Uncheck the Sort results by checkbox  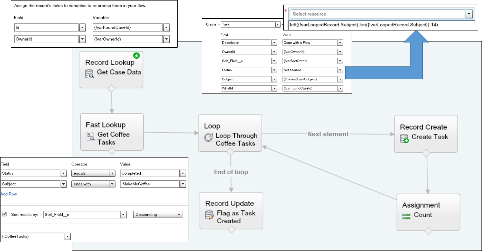[4, 214]
